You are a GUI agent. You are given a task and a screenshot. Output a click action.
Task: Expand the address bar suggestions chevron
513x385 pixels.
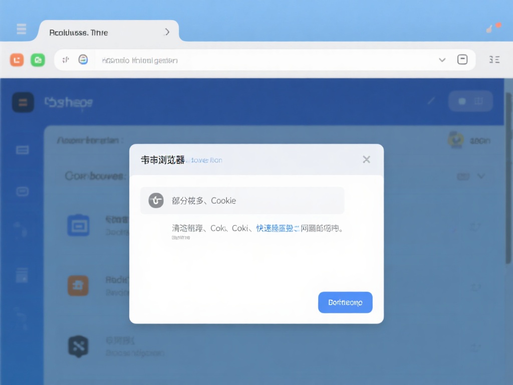[x=442, y=60]
